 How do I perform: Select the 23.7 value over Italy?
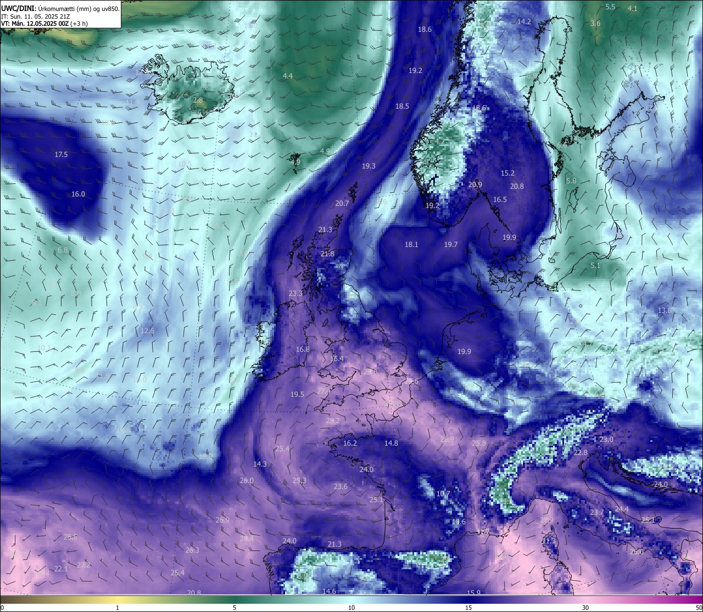click(x=597, y=513)
